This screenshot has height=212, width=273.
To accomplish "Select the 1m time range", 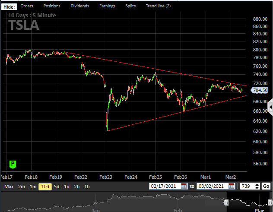I will (x=33, y=187).
